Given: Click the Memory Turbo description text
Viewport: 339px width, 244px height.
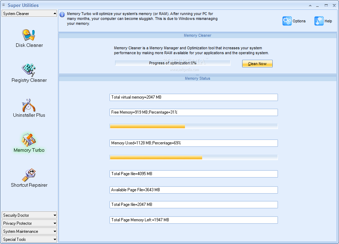Looking at the screenshot, I should coord(142,19).
